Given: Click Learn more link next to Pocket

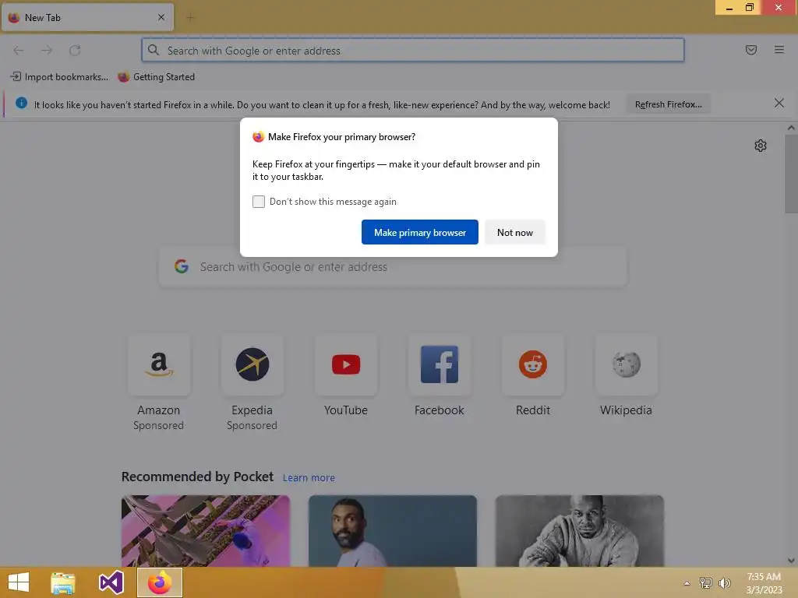Looking at the screenshot, I should coord(309,478).
